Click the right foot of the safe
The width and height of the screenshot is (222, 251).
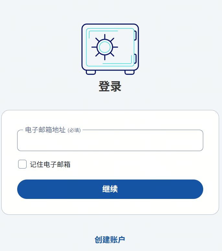129,72
